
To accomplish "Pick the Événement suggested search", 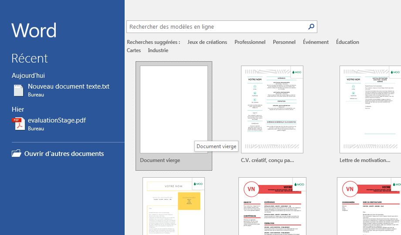I will tap(316, 42).
